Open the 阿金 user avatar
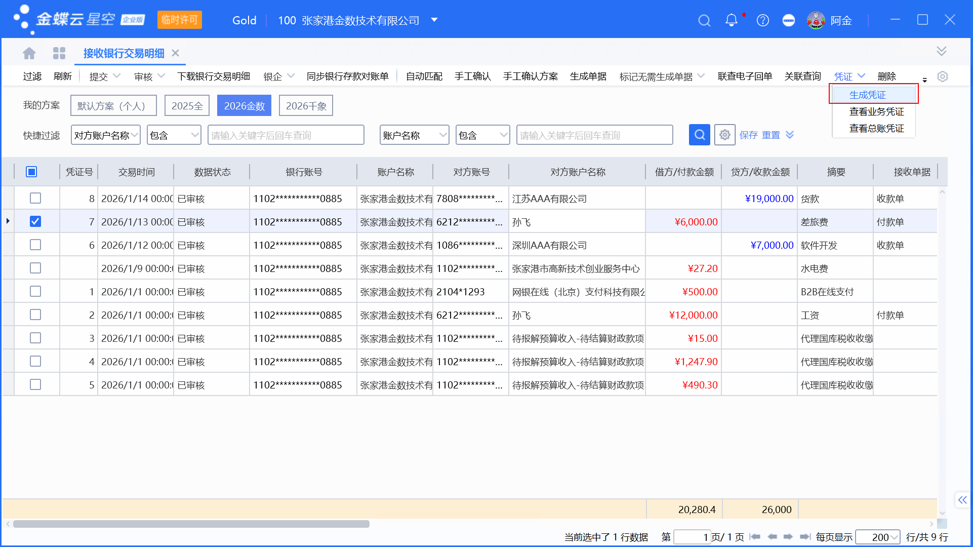 coord(816,20)
